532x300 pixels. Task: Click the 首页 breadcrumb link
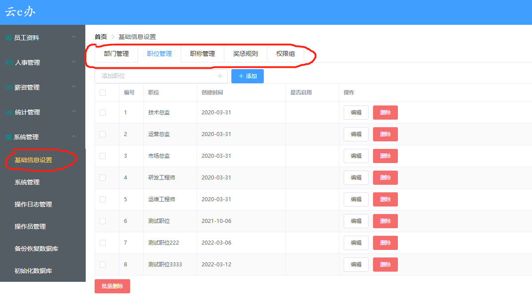coord(101,37)
